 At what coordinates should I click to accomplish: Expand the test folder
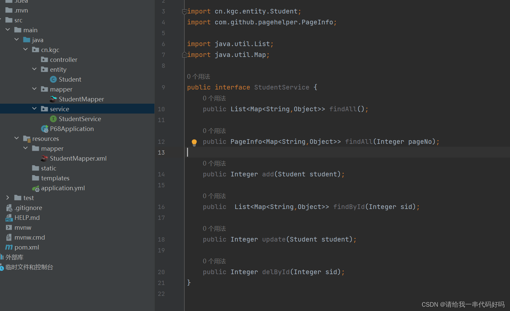[8, 197]
